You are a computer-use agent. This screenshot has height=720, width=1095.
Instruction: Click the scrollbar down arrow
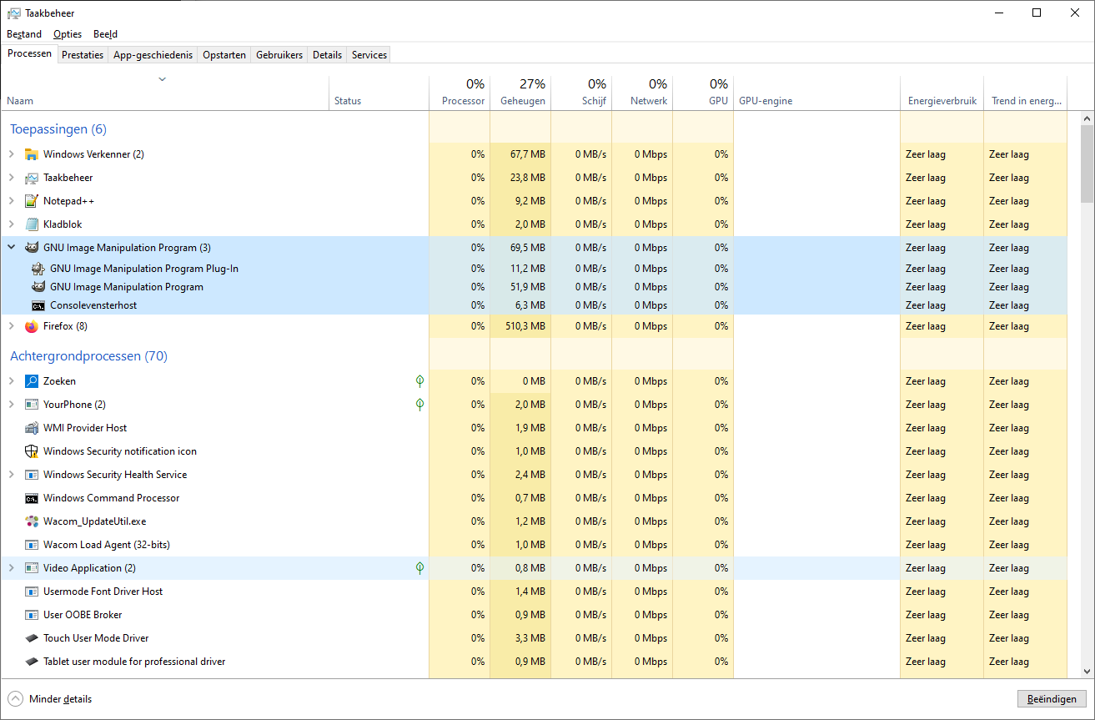click(x=1087, y=672)
